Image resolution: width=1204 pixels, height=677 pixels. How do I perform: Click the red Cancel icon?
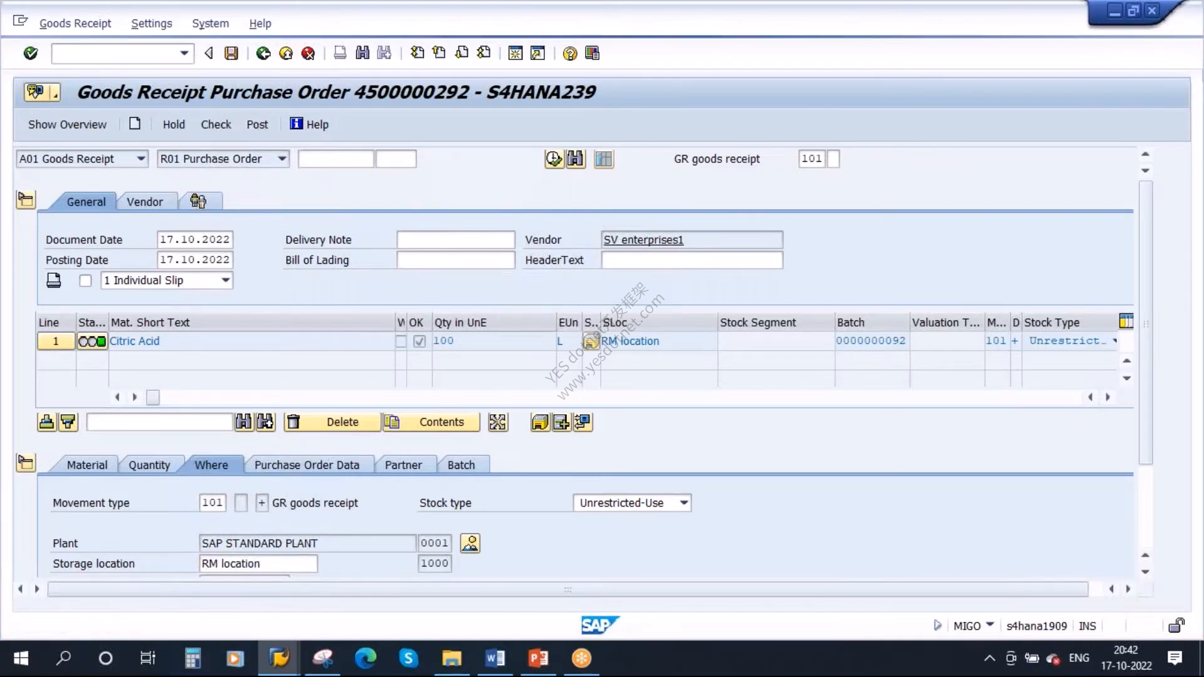308,53
